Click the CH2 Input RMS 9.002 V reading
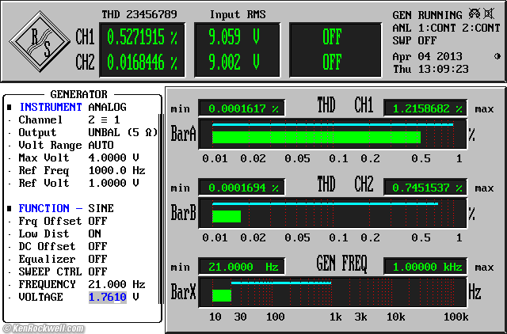The width and height of the screenshot is (507, 334). [234, 62]
